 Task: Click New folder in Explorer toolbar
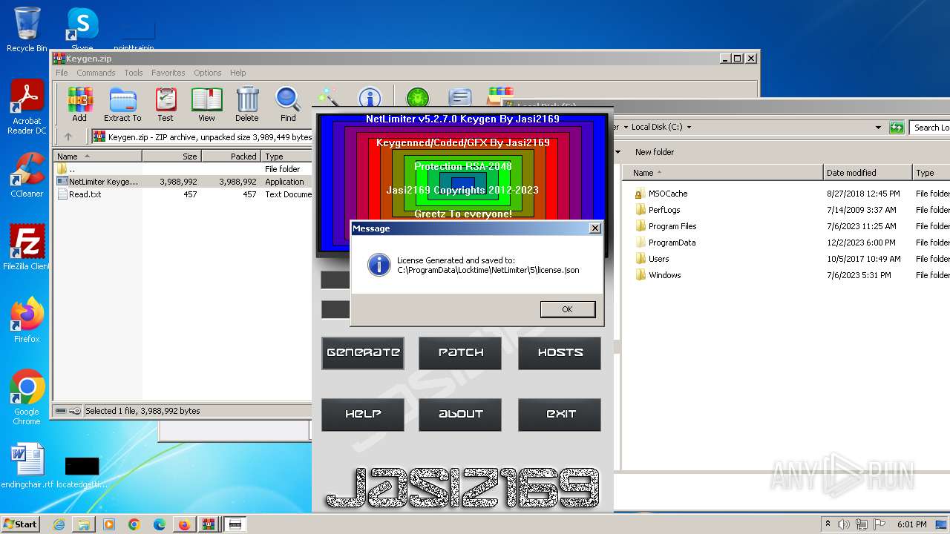click(x=655, y=152)
